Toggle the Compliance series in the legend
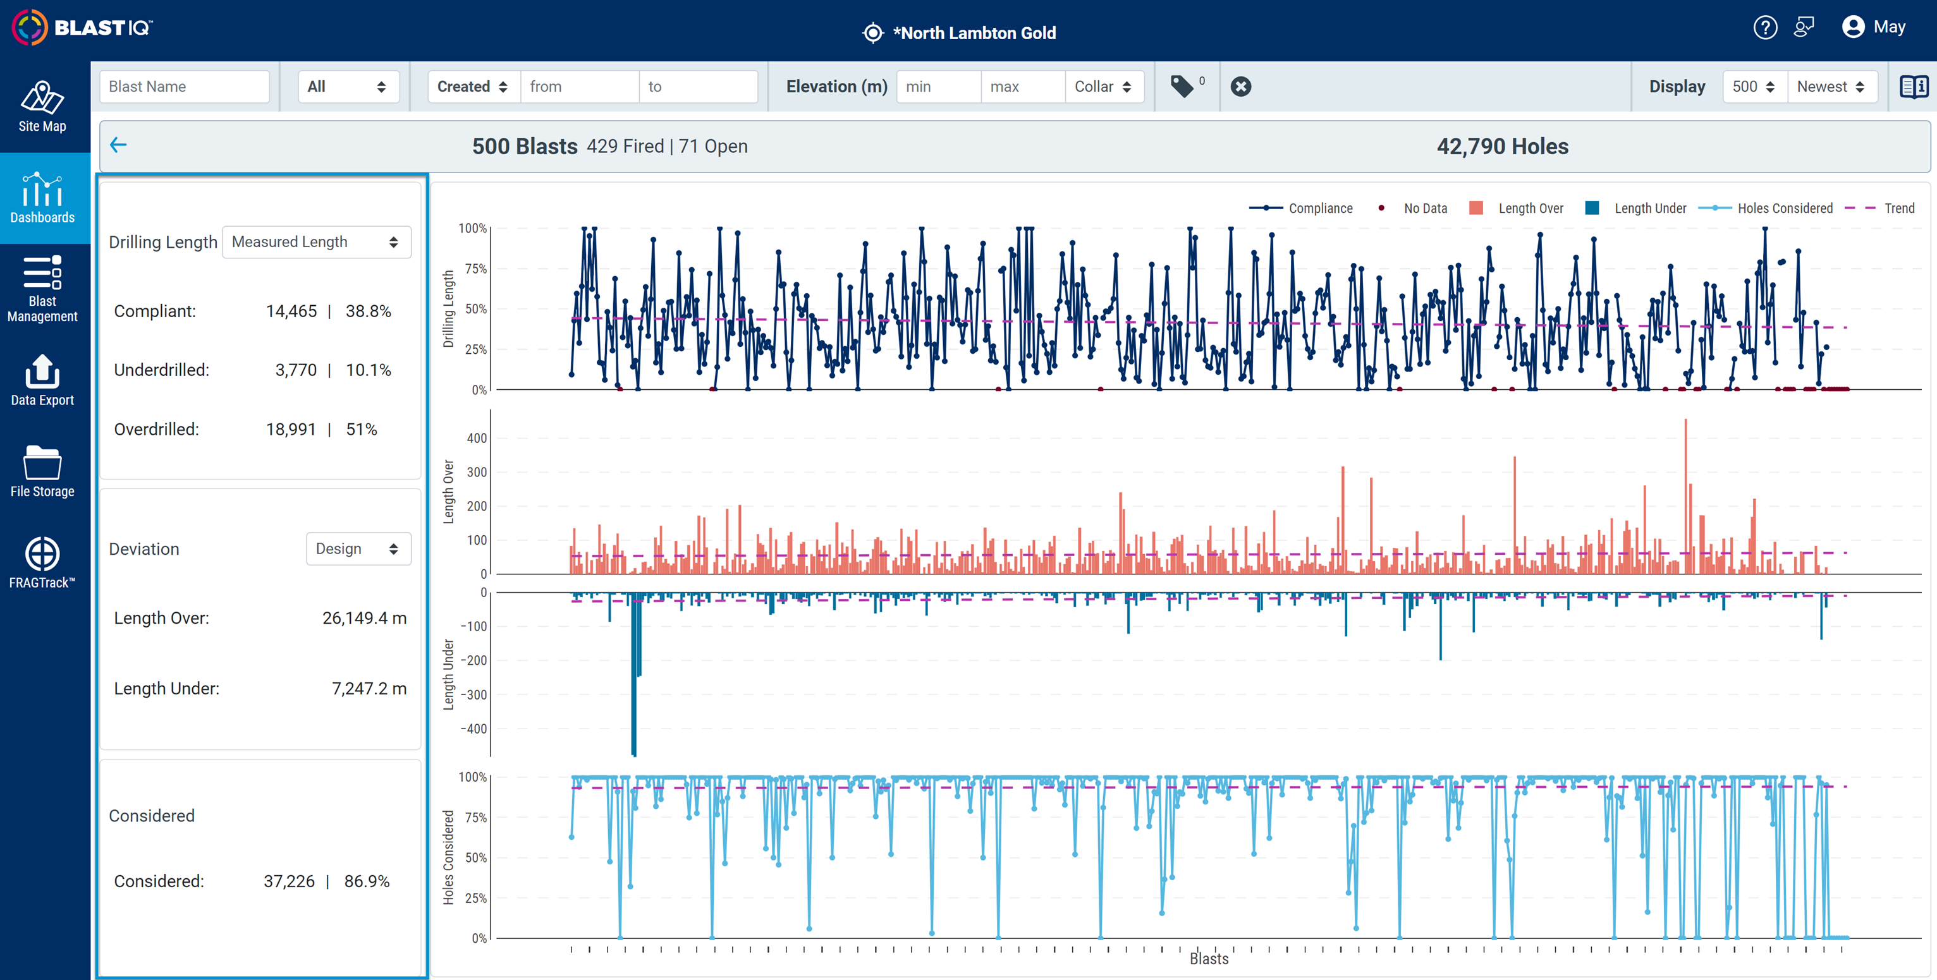The image size is (1937, 980). point(1301,208)
